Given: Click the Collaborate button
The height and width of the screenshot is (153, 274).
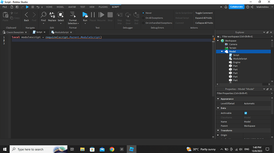Looking at the screenshot, I should 236,7.
